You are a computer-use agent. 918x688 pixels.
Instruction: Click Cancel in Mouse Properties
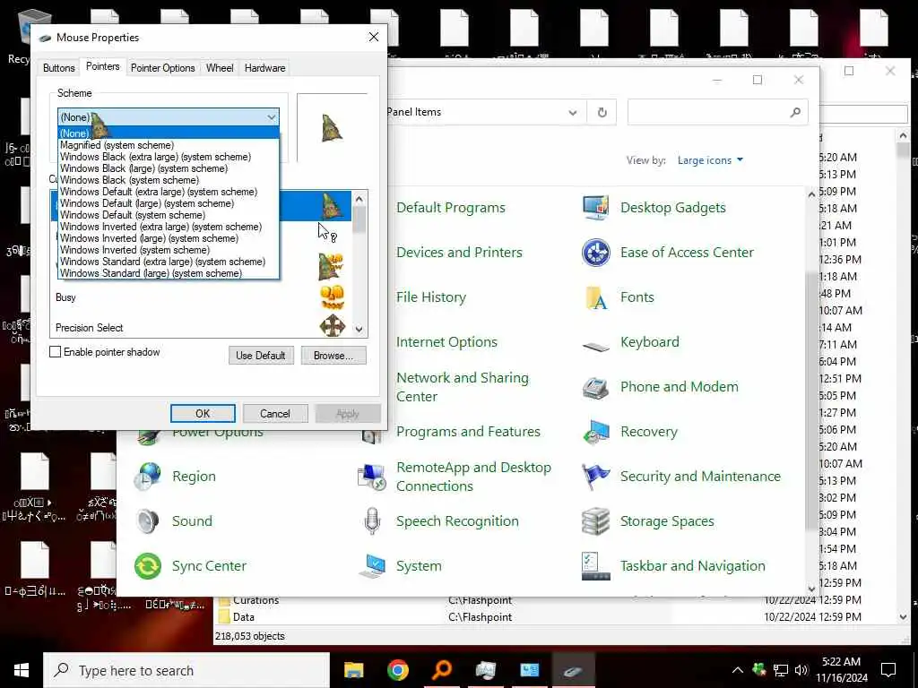click(274, 414)
